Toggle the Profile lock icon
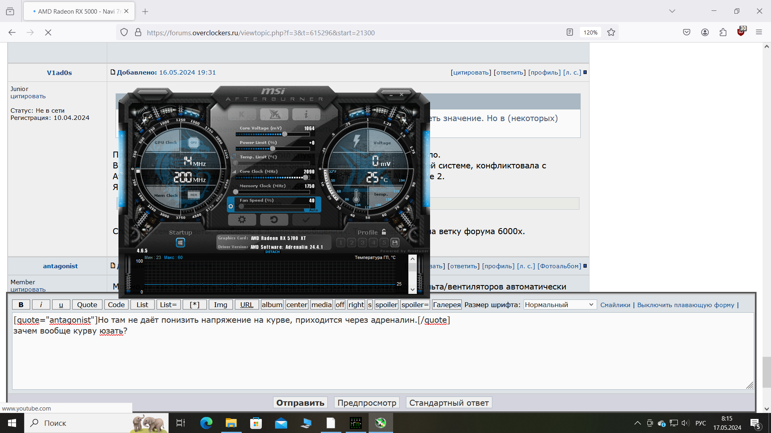Image resolution: width=771 pixels, height=433 pixels. (x=384, y=232)
